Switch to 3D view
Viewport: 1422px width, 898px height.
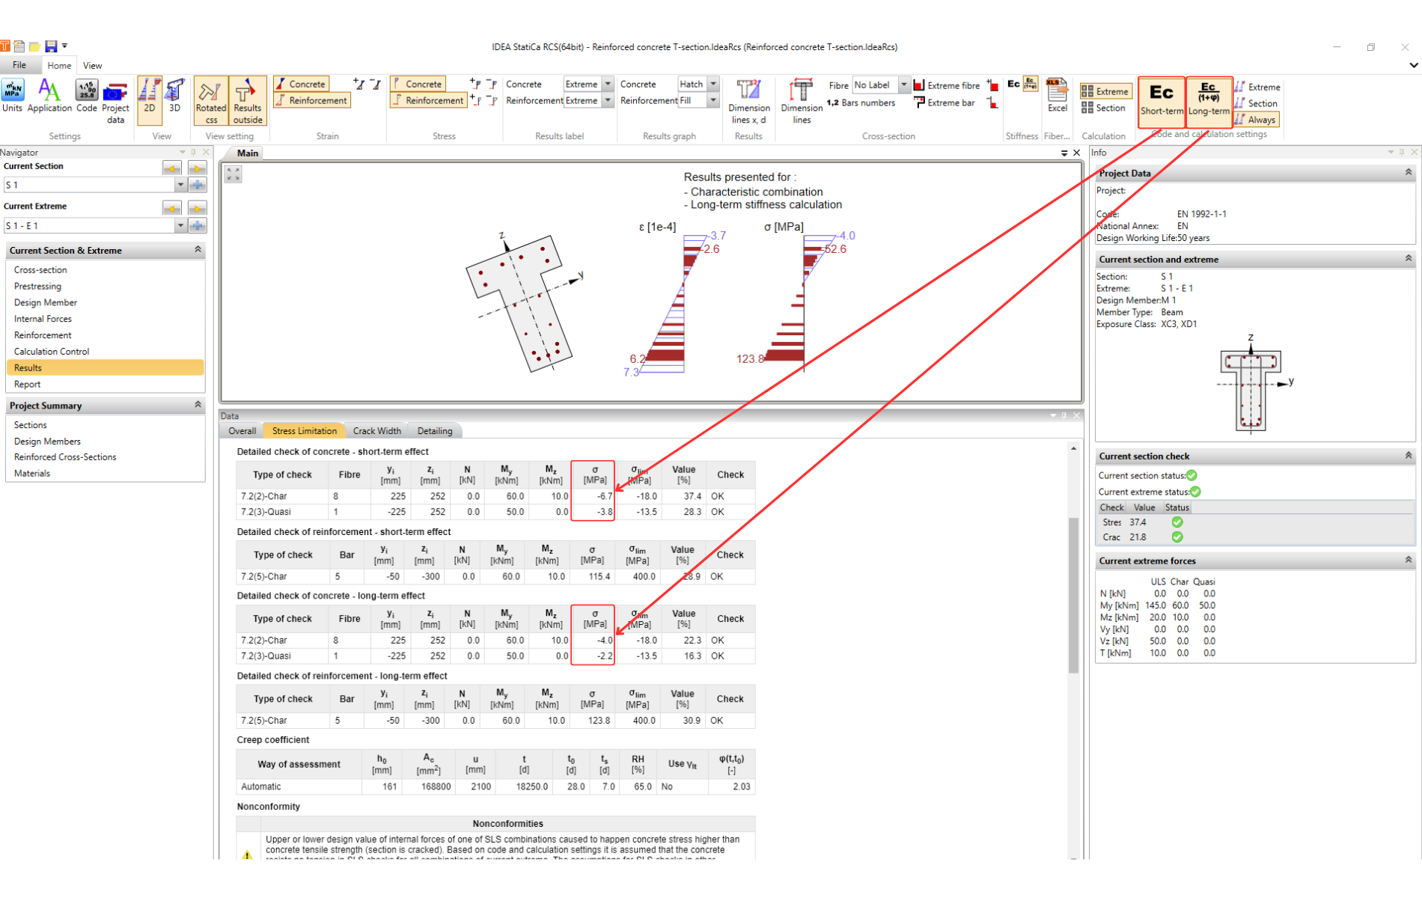[174, 97]
